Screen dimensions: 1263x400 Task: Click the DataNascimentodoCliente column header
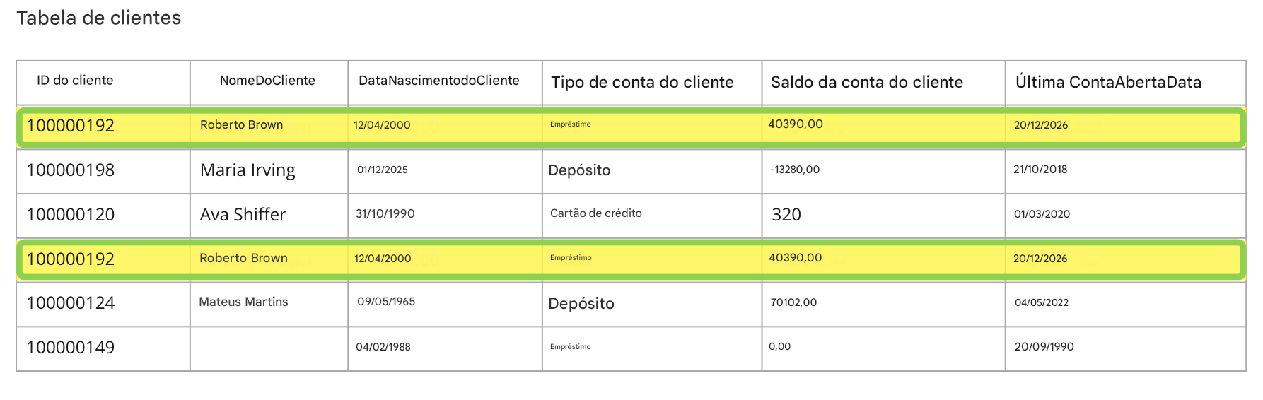tap(438, 81)
